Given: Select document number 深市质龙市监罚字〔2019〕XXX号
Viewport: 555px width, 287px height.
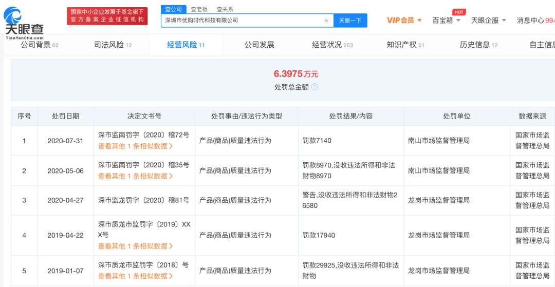Looking at the screenshot, I should coord(144,229).
